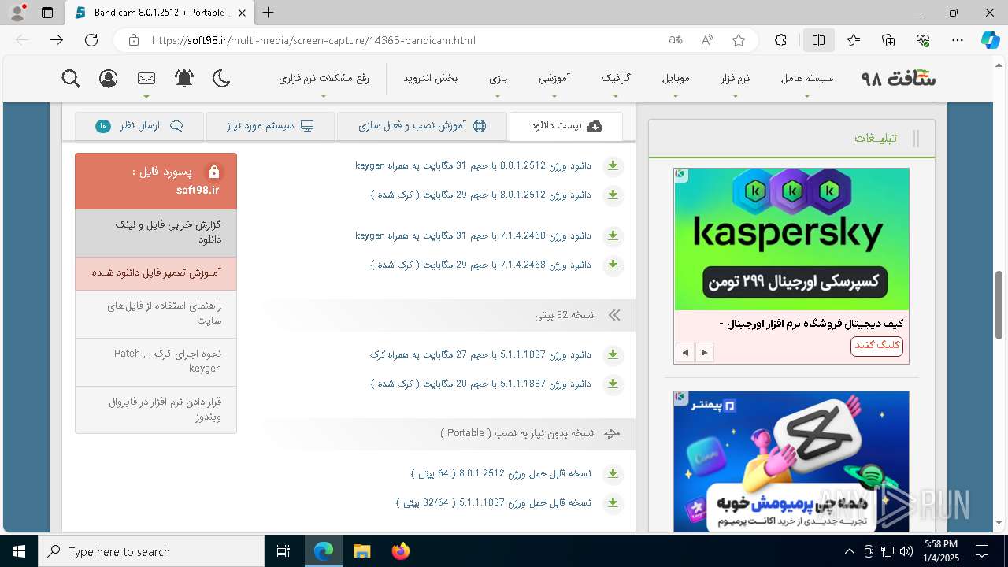Expand the software (نرم‌افزار) menu

(x=735, y=79)
